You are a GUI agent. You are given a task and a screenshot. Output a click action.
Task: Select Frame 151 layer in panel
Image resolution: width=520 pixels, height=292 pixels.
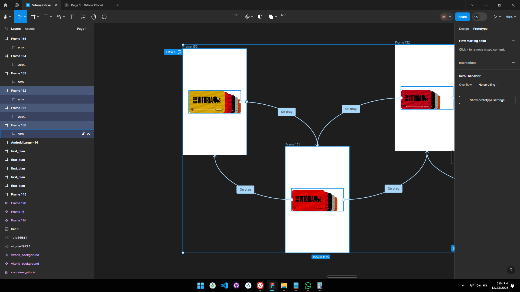[19, 108]
